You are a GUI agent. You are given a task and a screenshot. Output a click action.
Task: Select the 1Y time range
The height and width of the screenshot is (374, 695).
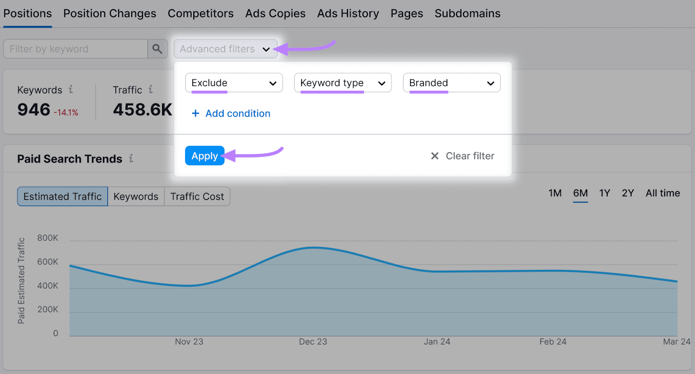[605, 193]
